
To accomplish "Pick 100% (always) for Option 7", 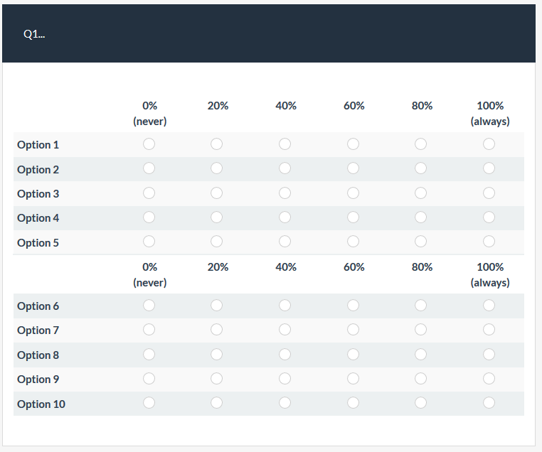I will pyautogui.click(x=489, y=330).
